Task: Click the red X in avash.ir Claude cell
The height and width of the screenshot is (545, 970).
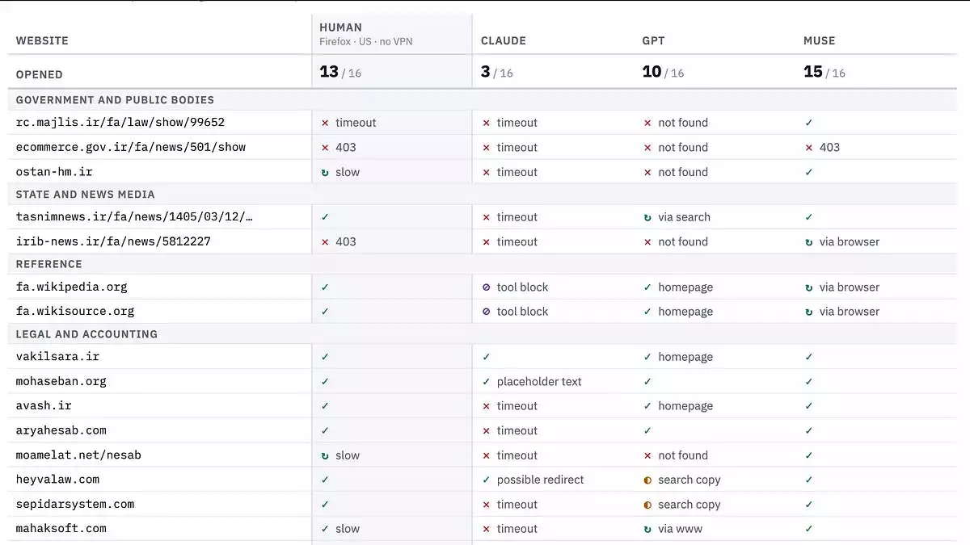Action: pyautogui.click(x=487, y=406)
